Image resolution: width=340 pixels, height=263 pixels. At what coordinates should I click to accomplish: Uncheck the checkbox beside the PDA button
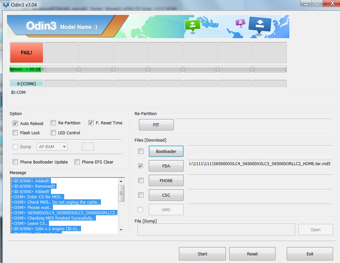(x=141, y=166)
